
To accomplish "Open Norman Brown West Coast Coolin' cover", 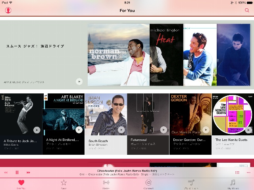I will [x=118, y=55].
